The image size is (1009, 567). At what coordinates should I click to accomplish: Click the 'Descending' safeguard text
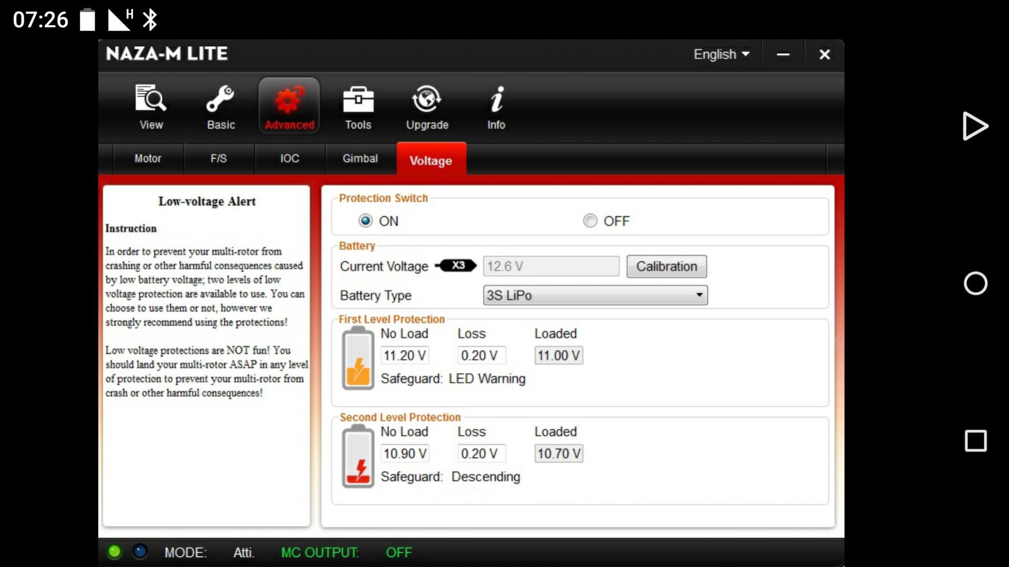click(x=486, y=477)
